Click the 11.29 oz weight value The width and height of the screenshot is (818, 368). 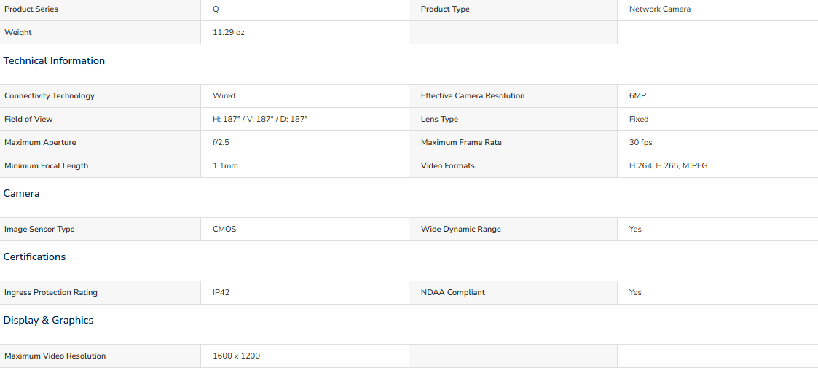click(x=229, y=32)
